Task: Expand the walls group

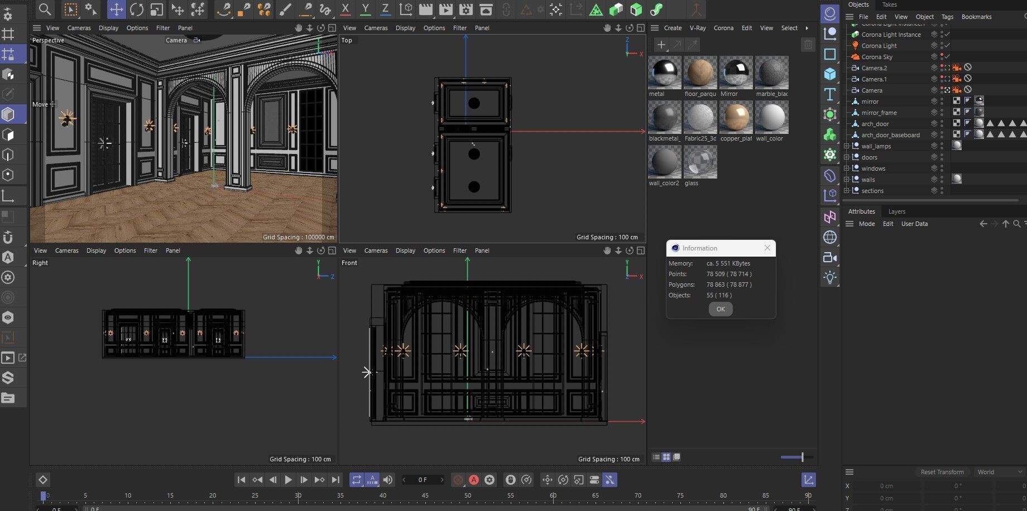Action: pos(847,180)
